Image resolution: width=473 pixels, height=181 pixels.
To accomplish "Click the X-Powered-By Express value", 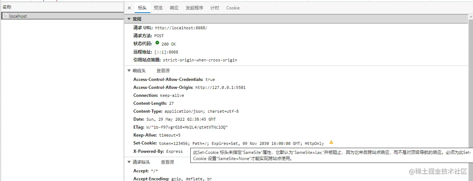I will tap(174, 151).
